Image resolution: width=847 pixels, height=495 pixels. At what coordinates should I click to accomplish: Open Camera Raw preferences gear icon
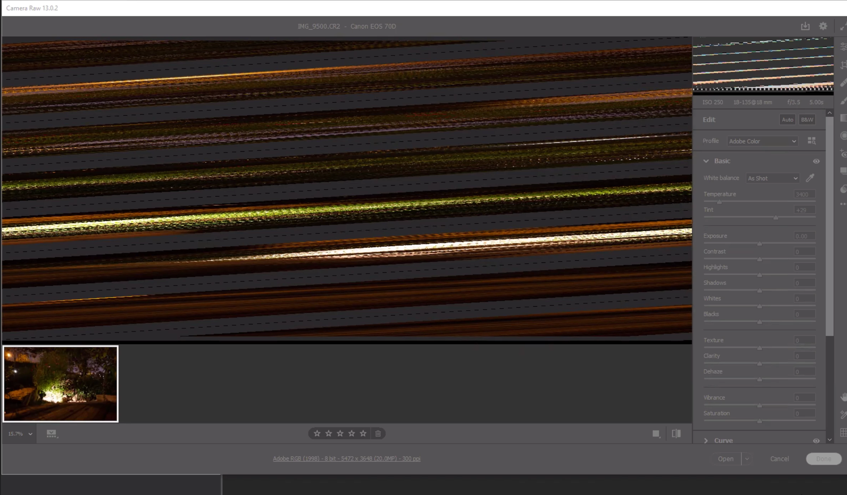(823, 26)
